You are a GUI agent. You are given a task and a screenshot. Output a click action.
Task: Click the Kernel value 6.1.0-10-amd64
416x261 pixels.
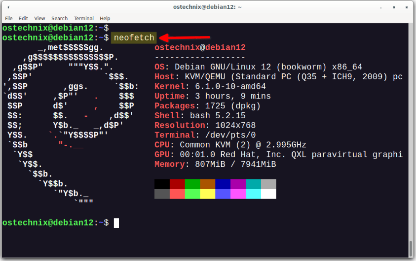(x=230, y=87)
